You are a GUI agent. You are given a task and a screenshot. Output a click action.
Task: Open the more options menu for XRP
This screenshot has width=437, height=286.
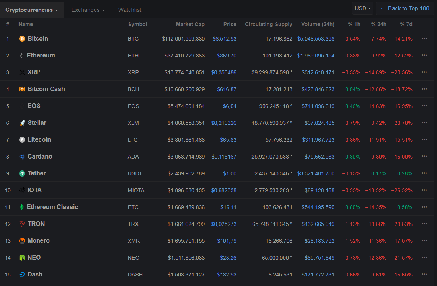[x=424, y=72]
